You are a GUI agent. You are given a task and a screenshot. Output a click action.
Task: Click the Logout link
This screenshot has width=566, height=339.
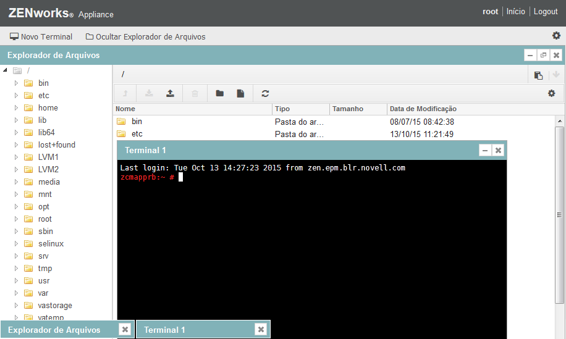point(546,12)
